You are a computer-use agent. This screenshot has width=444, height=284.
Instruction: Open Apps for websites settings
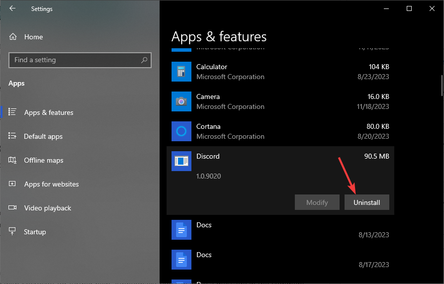point(51,184)
